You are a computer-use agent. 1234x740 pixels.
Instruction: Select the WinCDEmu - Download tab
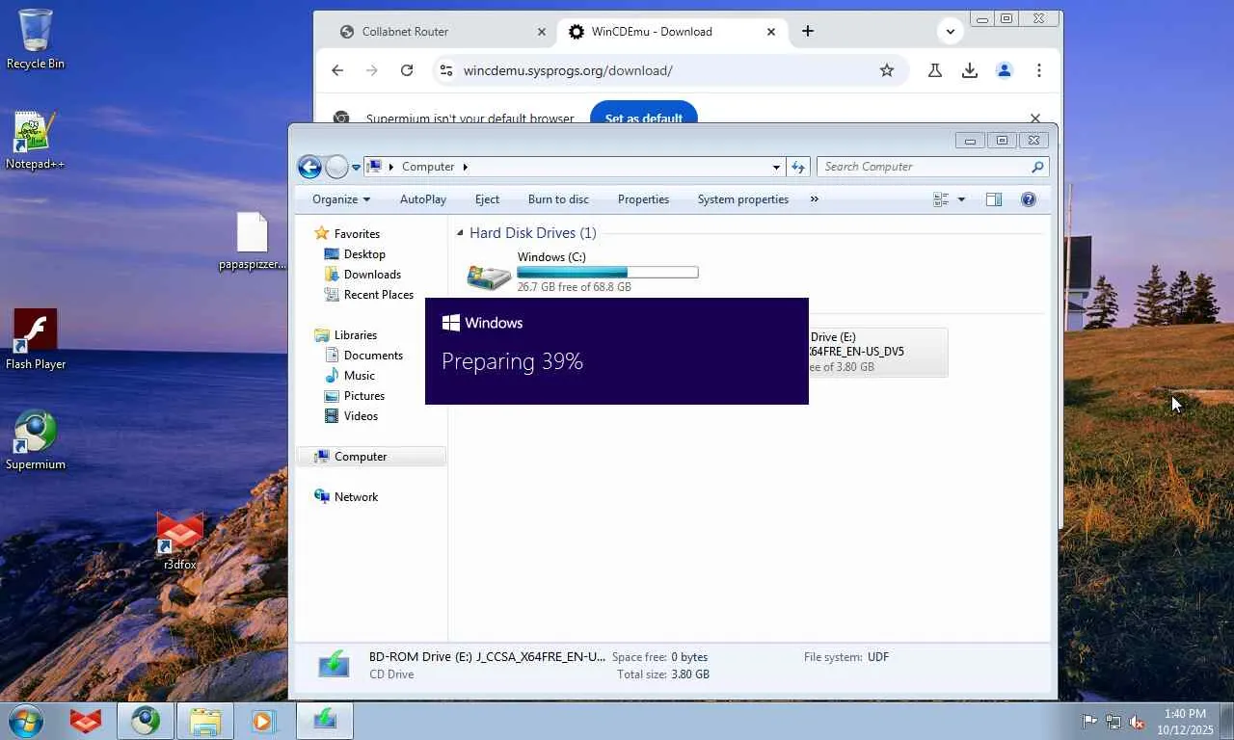tap(672, 32)
